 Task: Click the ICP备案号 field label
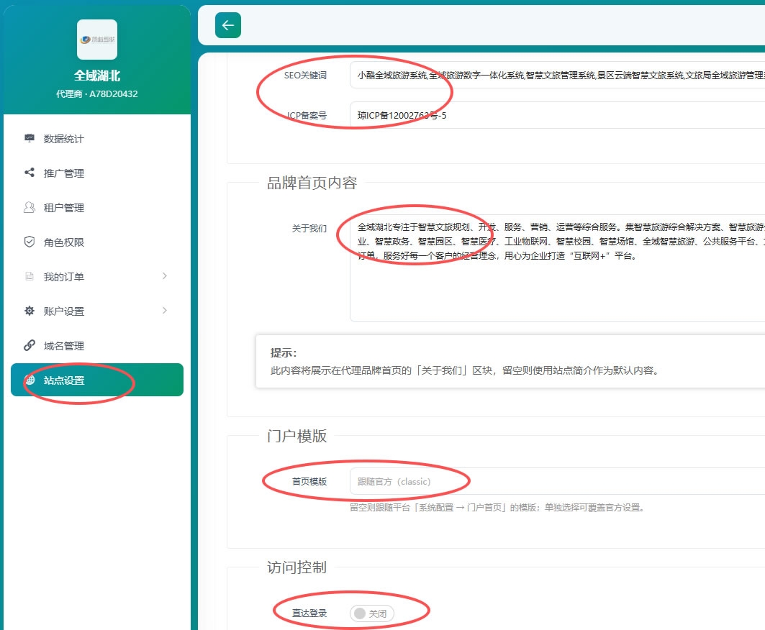[x=307, y=116]
